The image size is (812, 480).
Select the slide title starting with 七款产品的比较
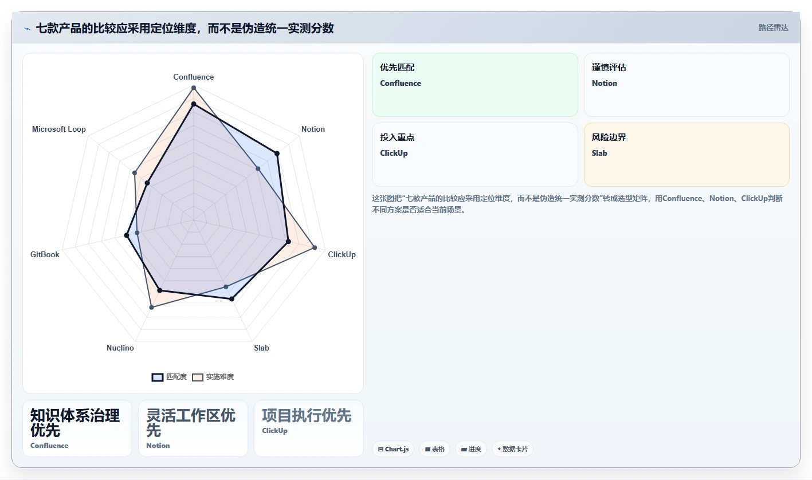[185, 28]
